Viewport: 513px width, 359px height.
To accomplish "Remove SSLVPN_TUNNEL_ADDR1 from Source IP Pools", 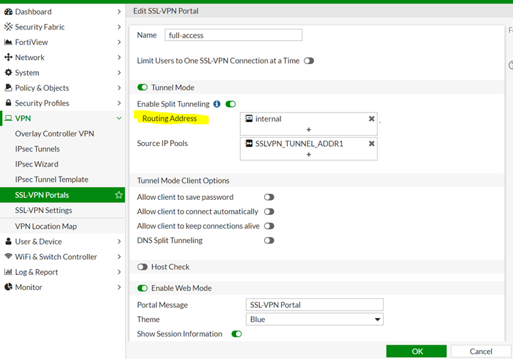I will pos(371,143).
